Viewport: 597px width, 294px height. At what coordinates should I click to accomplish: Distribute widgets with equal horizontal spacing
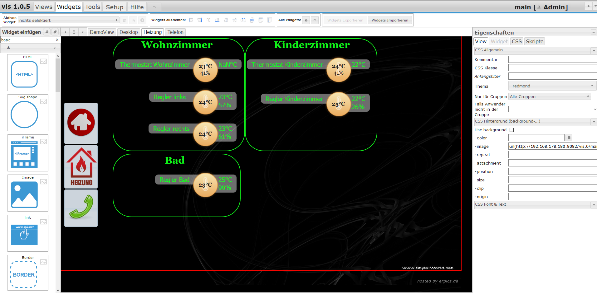click(x=243, y=20)
